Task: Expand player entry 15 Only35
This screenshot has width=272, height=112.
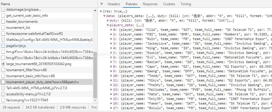Action: [x=111, y=99]
